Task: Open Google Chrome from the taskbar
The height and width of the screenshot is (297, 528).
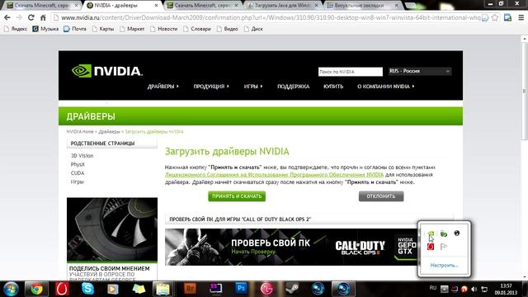Action: pyautogui.click(x=36, y=289)
